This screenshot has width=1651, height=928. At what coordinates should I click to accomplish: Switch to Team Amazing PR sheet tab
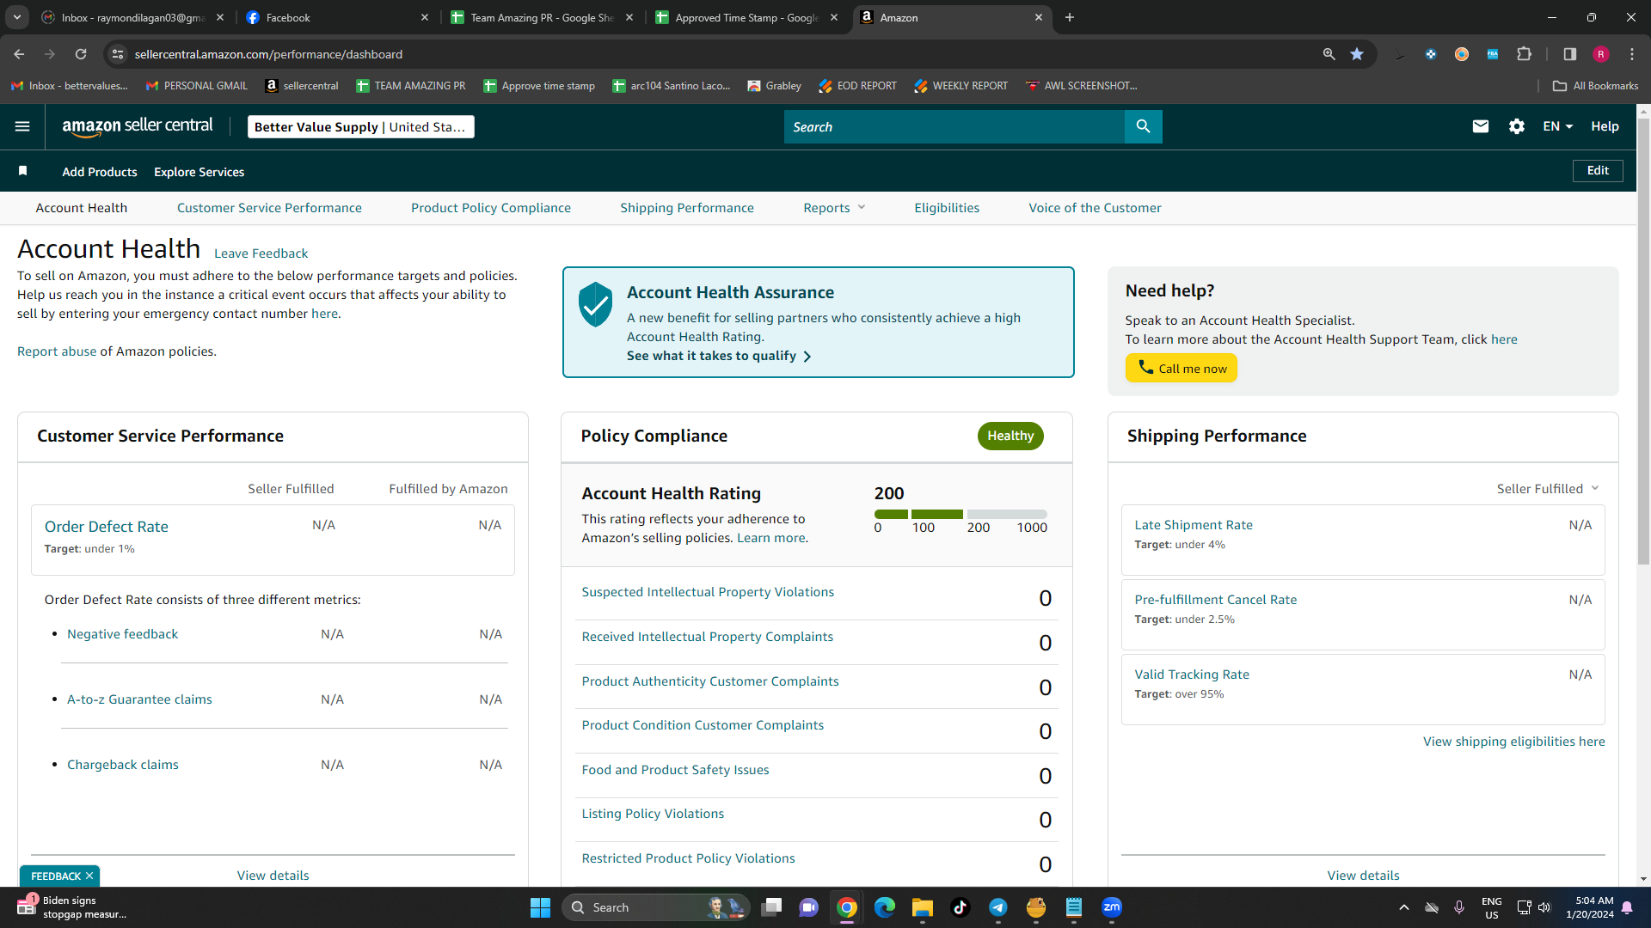tap(542, 17)
